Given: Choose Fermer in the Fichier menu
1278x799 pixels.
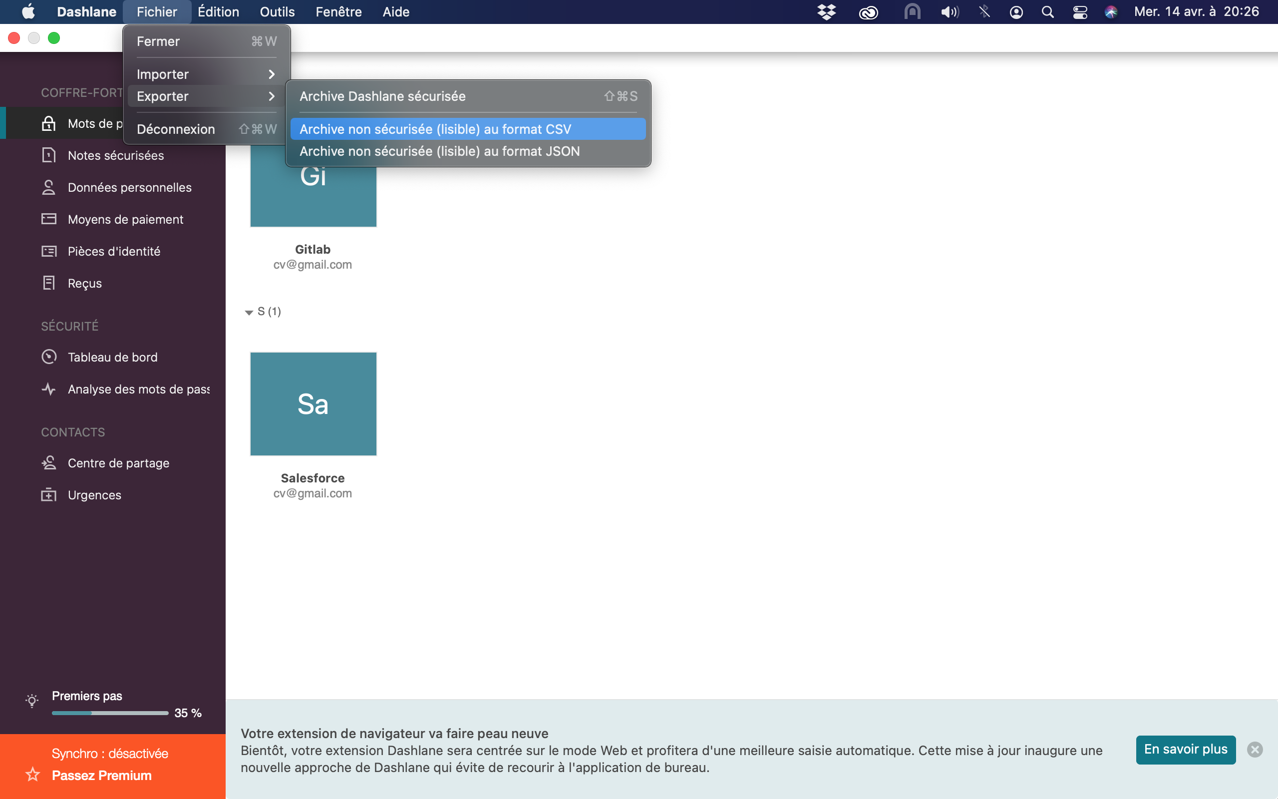Looking at the screenshot, I should pos(206,41).
